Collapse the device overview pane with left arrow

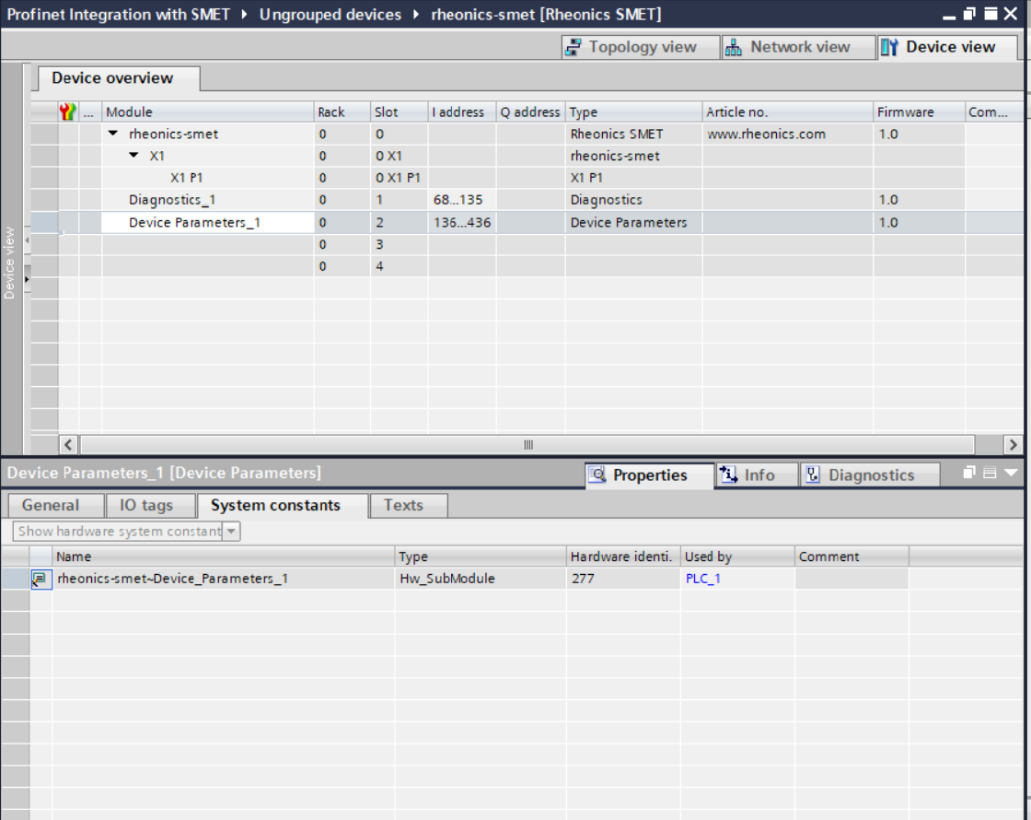(x=27, y=240)
